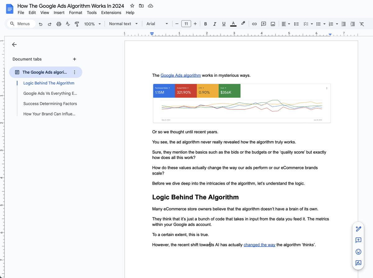Viewport: 373px width, 278px height.
Task: Add comment from side floating bar
Action: 358,240
